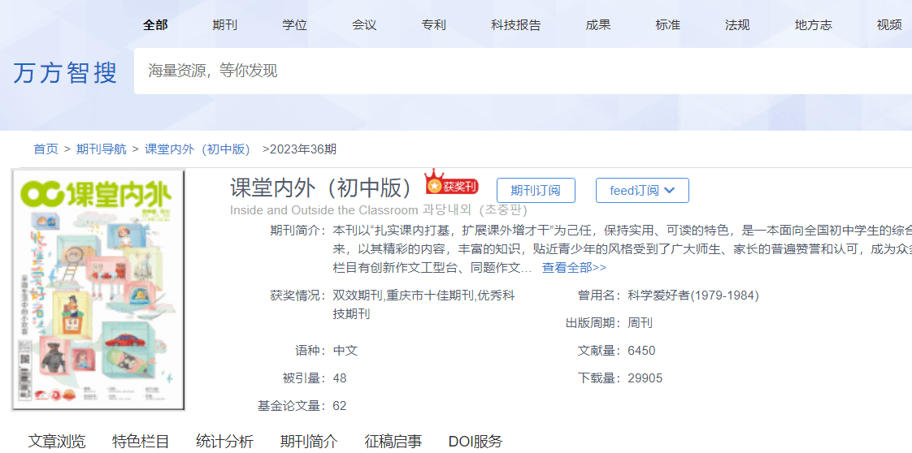Screen dimensions: 912x453
Task: Open the journal cover thumbnail
Action: click(98, 290)
